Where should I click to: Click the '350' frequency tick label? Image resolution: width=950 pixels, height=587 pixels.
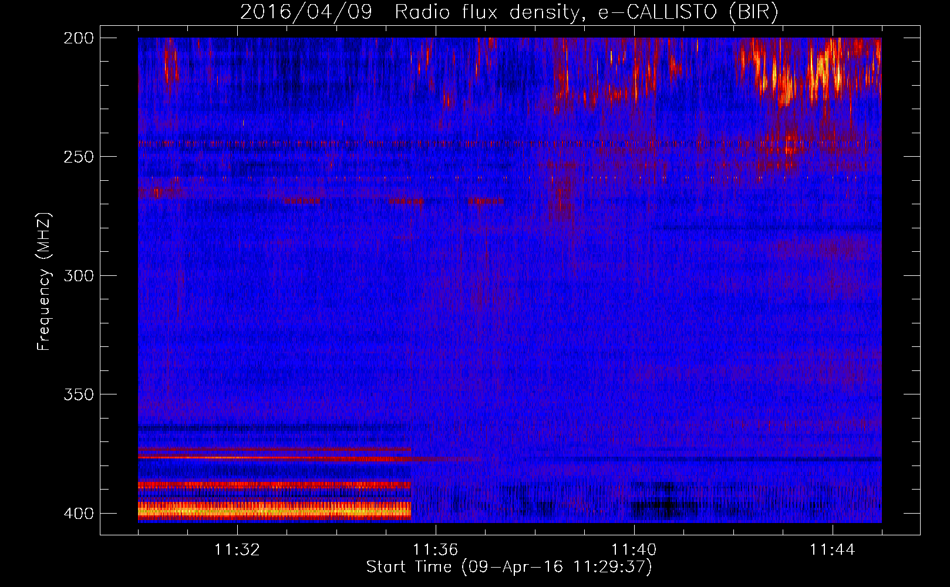(x=79, y=394)
